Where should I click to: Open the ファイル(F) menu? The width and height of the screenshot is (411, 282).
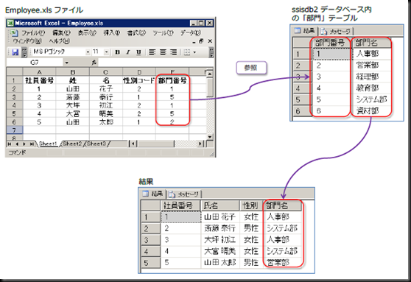(33, 32)
